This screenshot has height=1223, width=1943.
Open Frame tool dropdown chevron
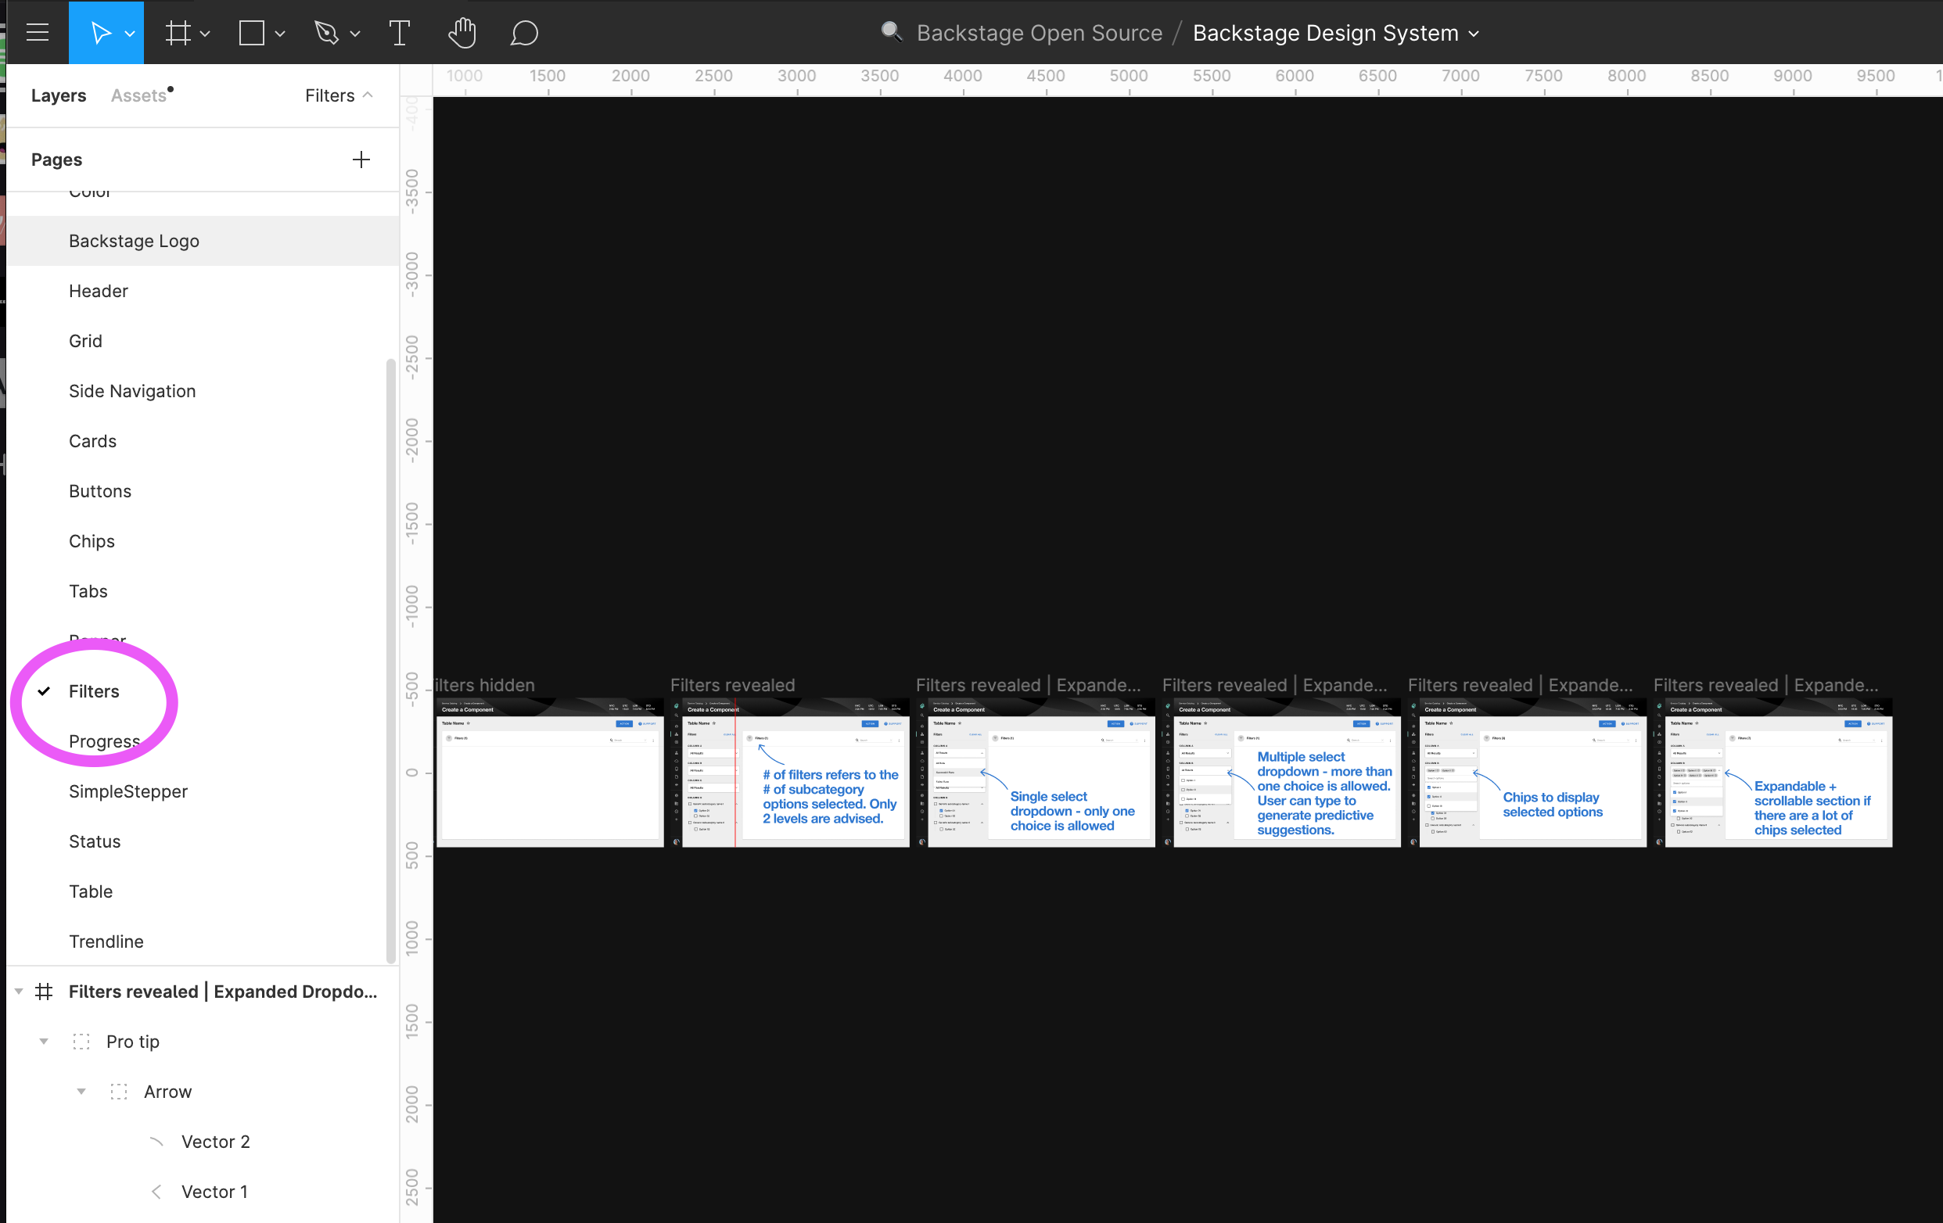205,34
